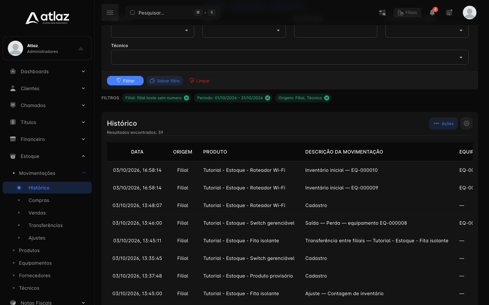Open the messages icon beside the bell

coord(449,13)
